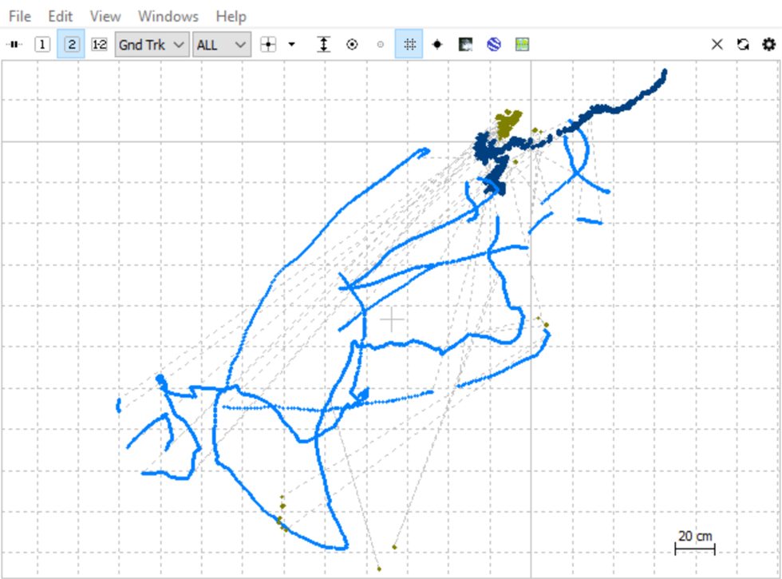The height and width of the screenshot is (579, 782).
Task: Open the Help menu
Action: (x=231, y=17)
